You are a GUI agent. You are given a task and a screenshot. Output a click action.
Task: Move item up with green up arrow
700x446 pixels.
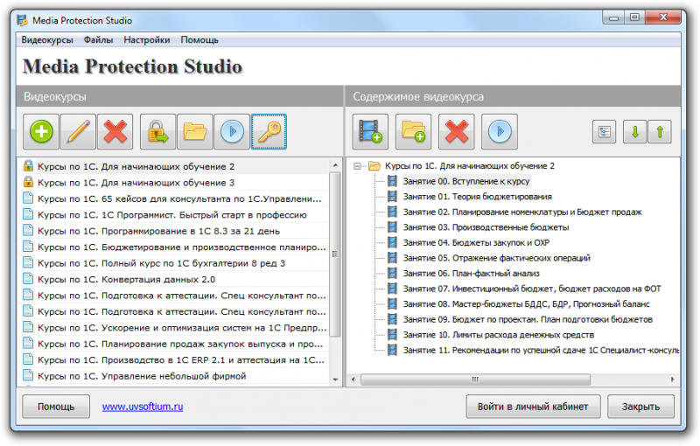(660, 132)
